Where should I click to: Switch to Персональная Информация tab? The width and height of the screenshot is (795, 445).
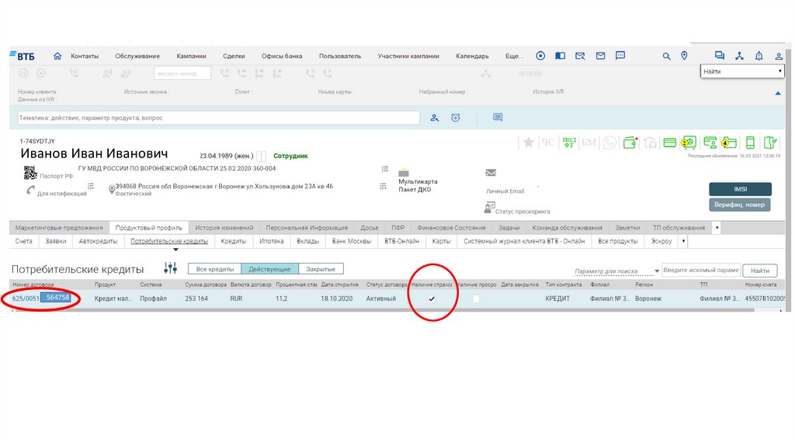[307, 228]
